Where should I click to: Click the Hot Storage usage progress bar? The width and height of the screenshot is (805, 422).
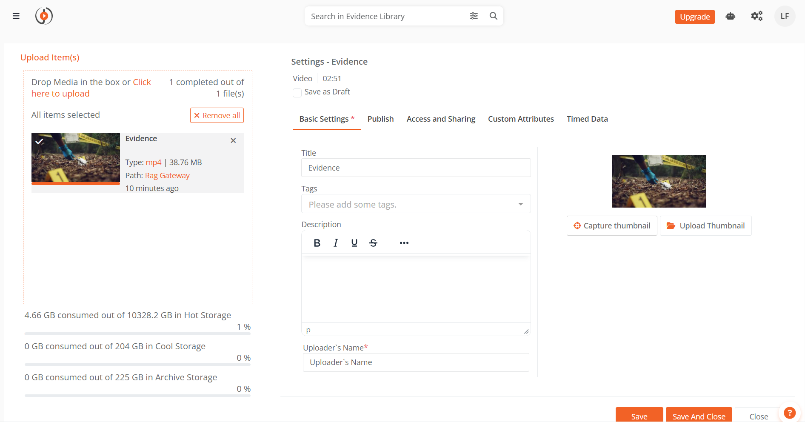coord(137,334)
